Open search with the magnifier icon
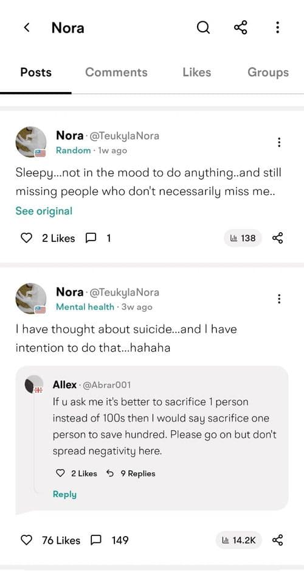The height and width of the screenshot is (572, 304). (203, 27)
